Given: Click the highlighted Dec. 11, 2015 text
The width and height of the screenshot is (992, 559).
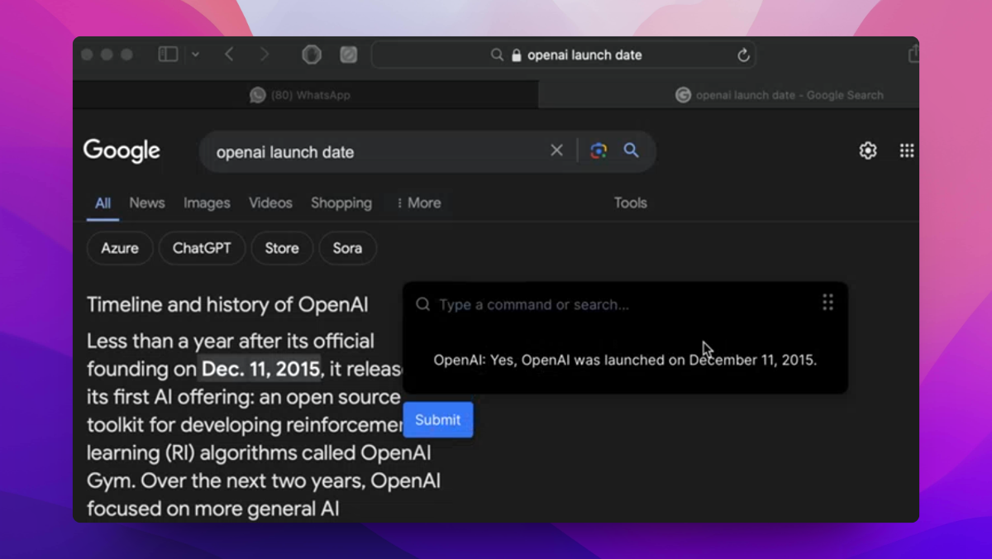Looking at the screenshot, I should (x=260, y=368).
